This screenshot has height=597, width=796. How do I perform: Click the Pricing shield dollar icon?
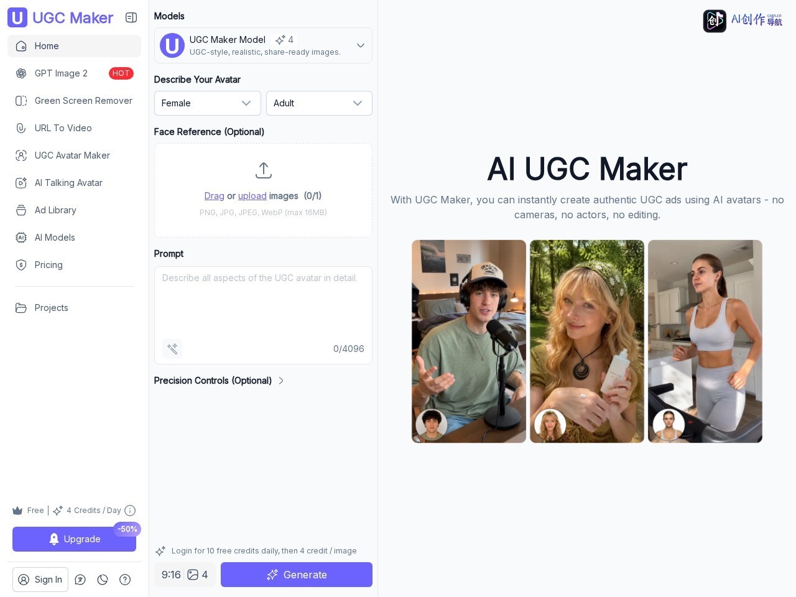(x=21, y=265)
